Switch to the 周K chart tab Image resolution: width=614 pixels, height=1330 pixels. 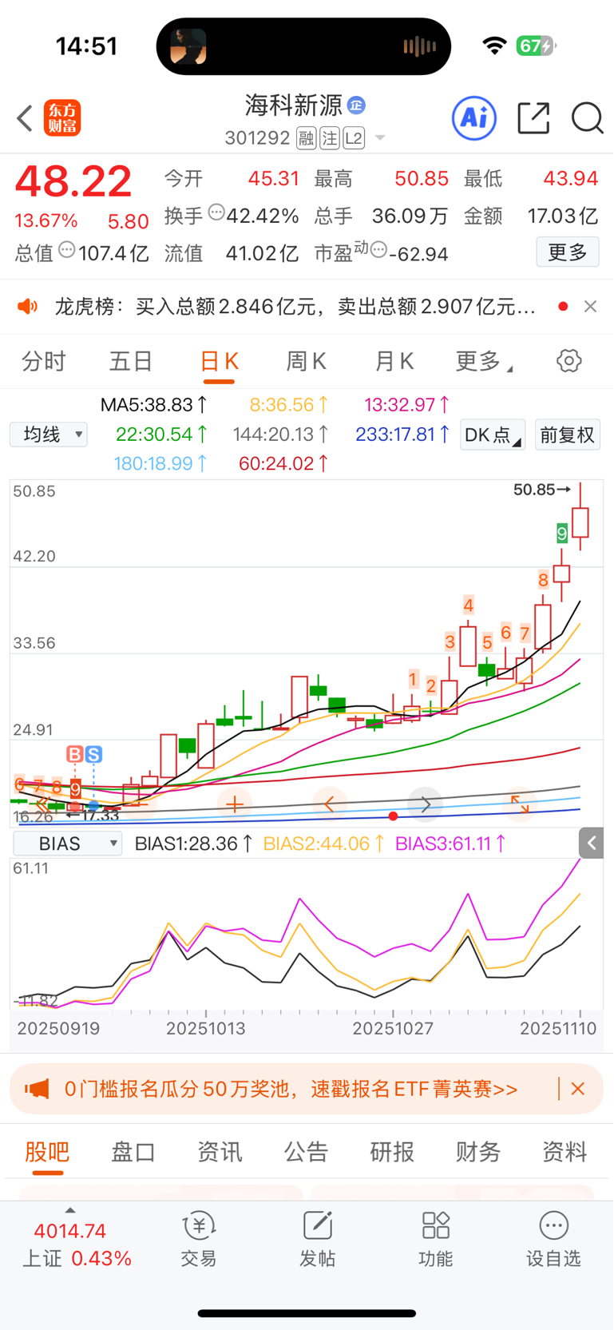pos(307,361)
